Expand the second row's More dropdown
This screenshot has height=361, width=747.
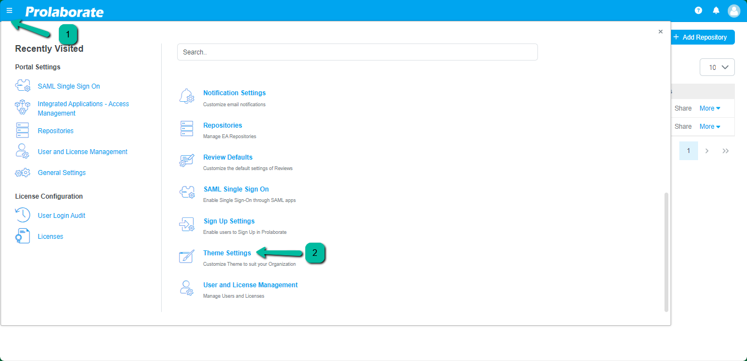click(710, 127)
